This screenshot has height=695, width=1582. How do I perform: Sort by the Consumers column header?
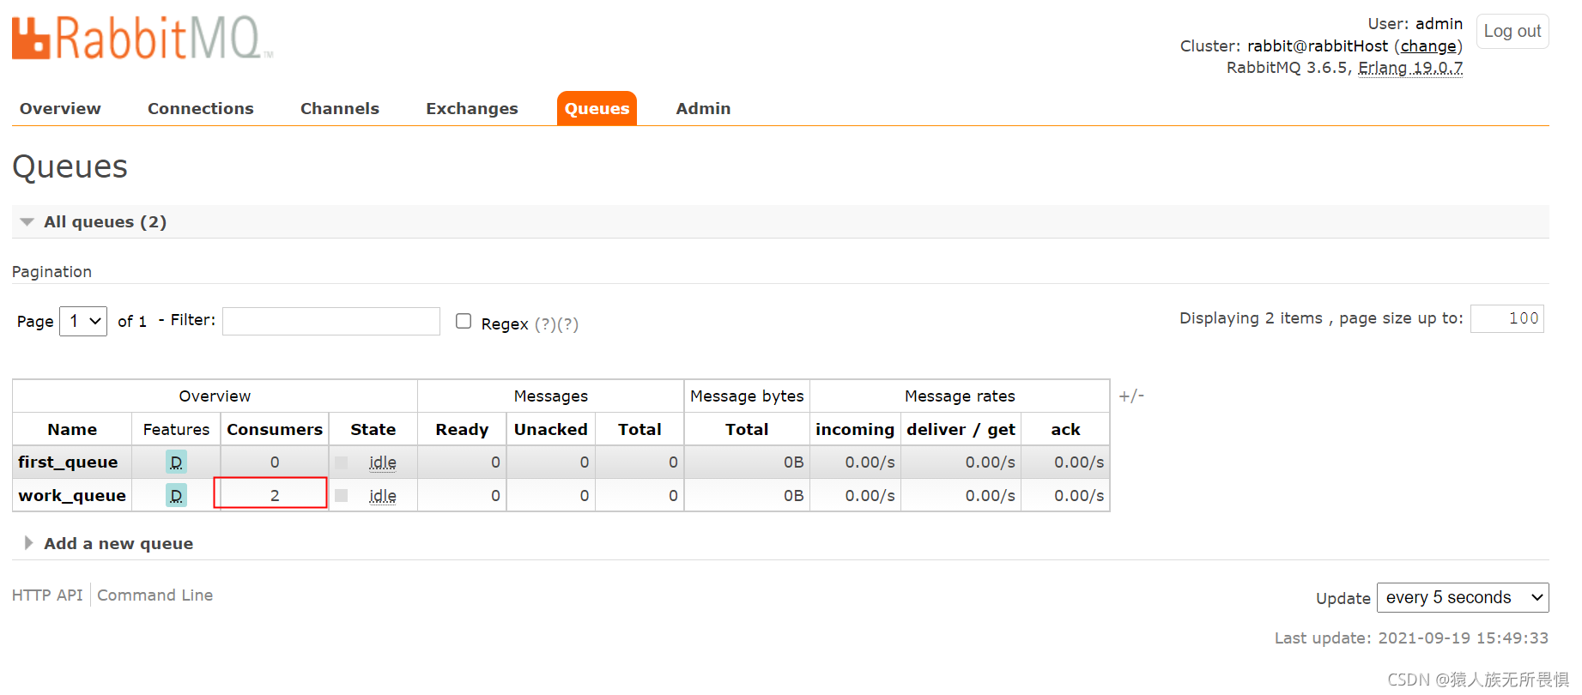(275, 429)
